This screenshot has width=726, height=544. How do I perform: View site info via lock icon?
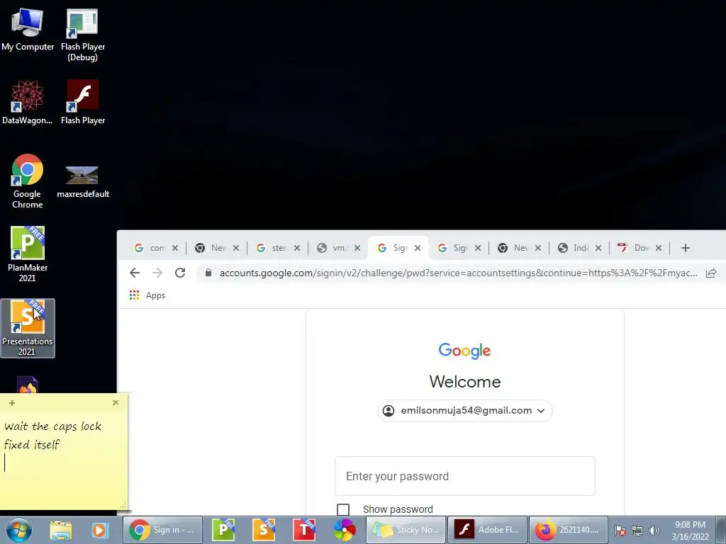[x=208, y=273]
